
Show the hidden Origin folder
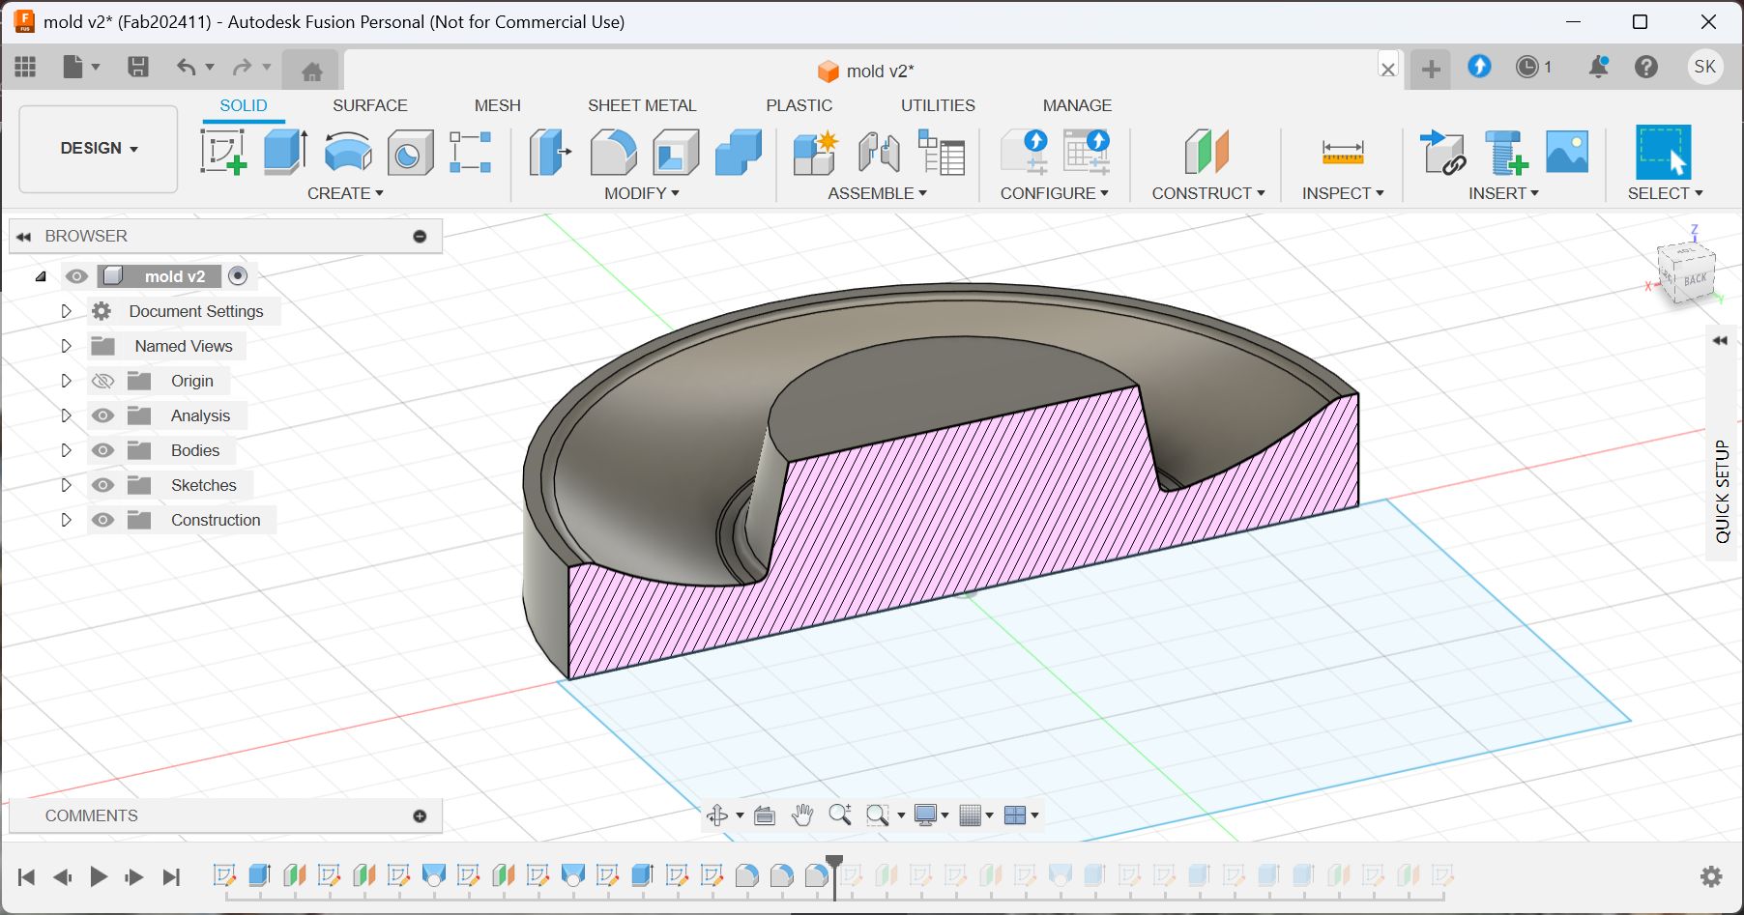point(102,381)
